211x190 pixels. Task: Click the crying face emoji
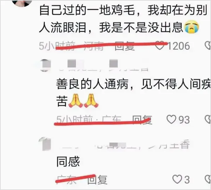click(192, 27)
